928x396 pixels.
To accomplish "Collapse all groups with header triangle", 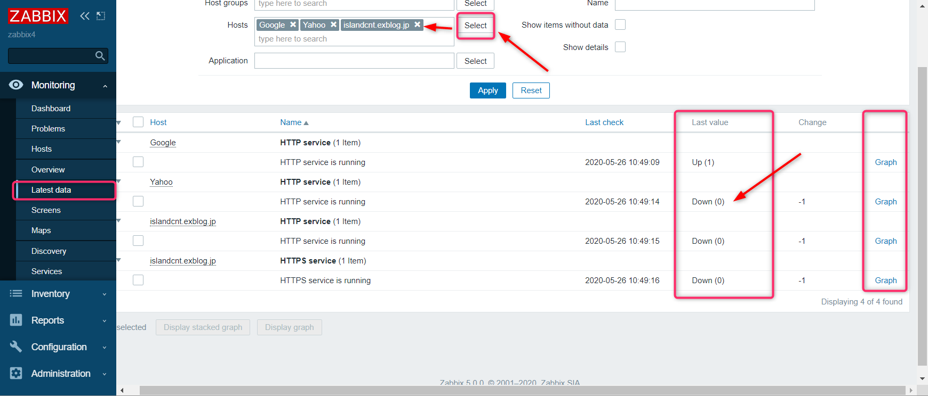I will tap(119, 122).
